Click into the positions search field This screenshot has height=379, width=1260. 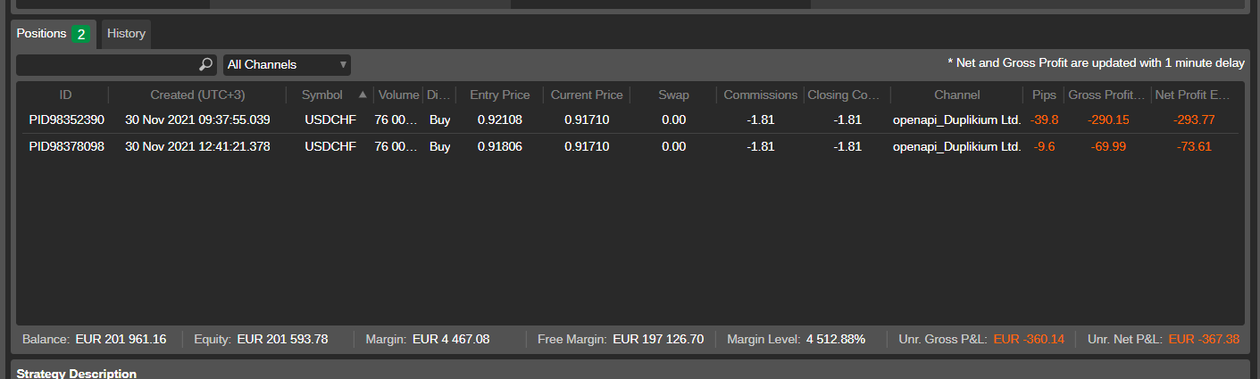click(x=108, y=64)
